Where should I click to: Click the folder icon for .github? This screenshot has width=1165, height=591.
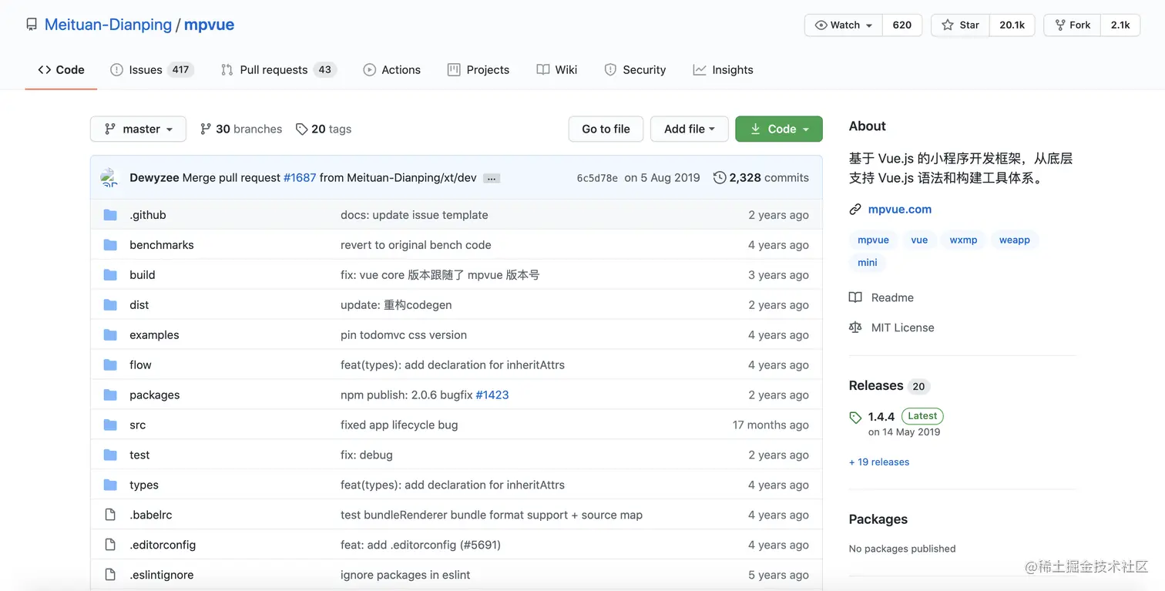[x=110, y=215]
